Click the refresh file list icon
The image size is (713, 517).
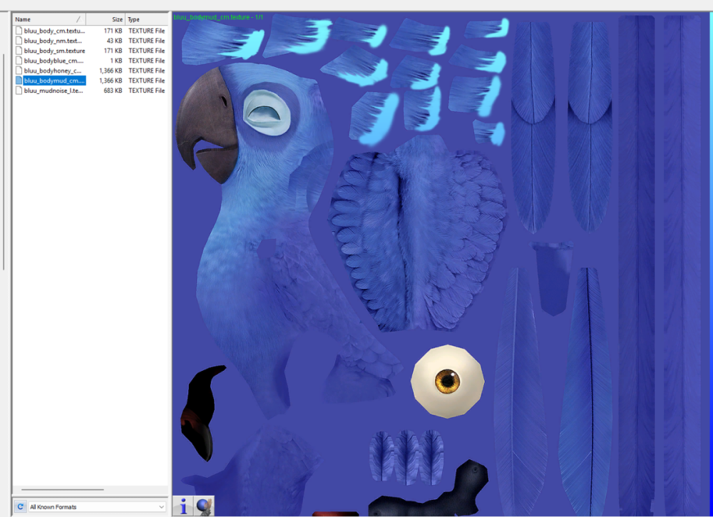coord(20,506)
